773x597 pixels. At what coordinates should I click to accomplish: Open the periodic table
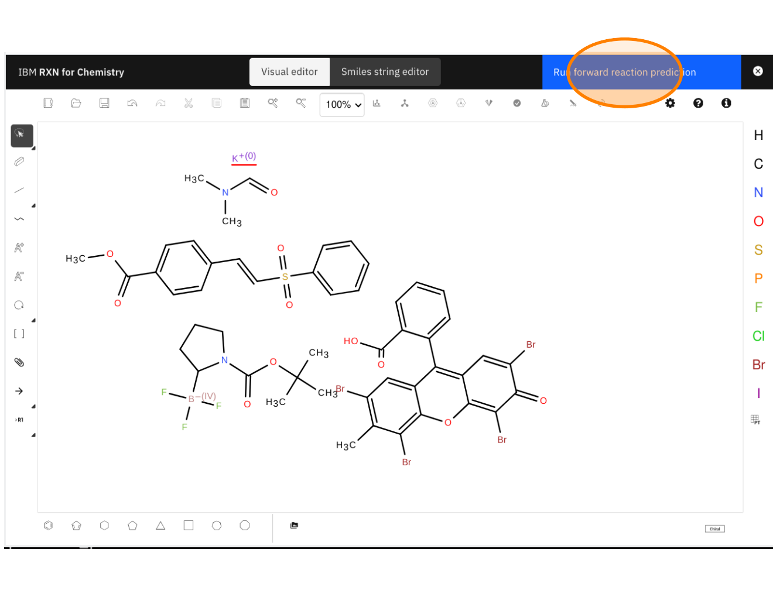pyautogui.click(x=755, y=419)
